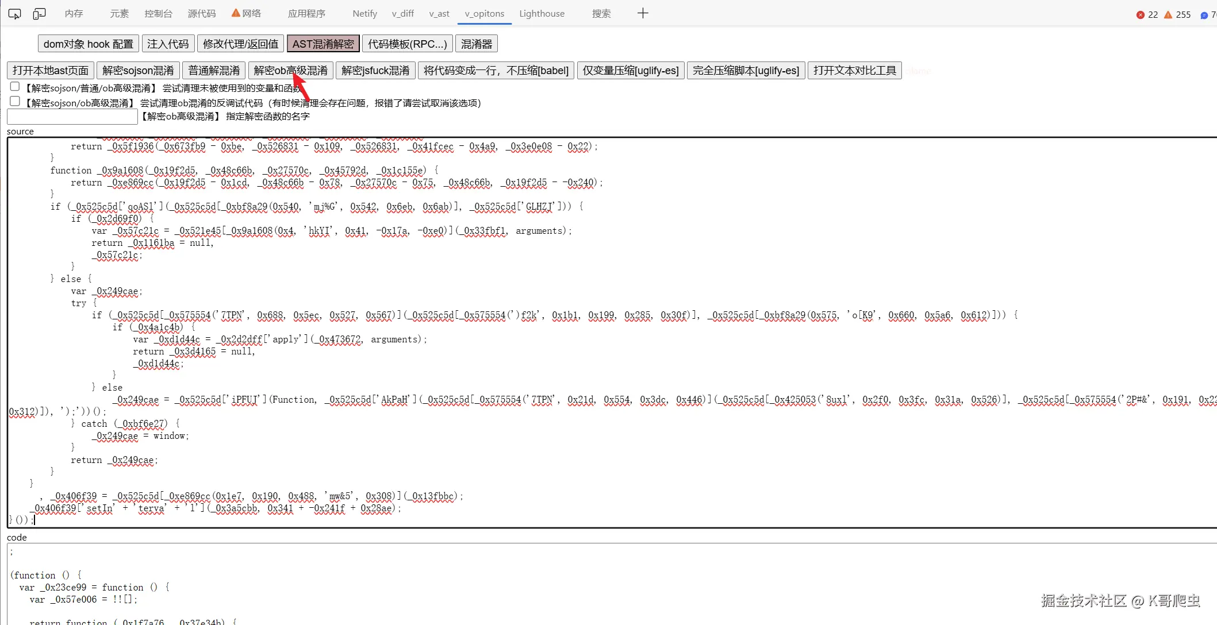Click the decrypt function name input field
This screenshot has width=1217, height=625.
pyautogui.click(x=72, y=117)
